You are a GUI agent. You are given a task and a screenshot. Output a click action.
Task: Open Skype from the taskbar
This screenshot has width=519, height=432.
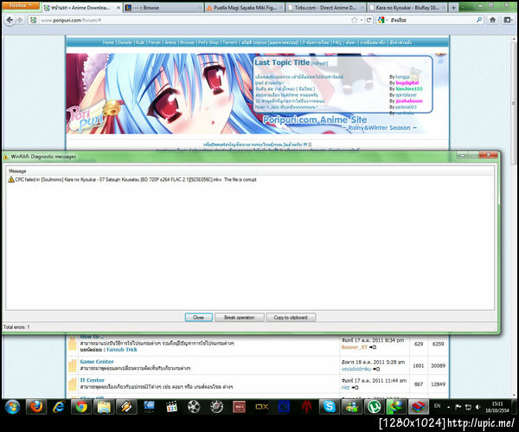[330, 407]
